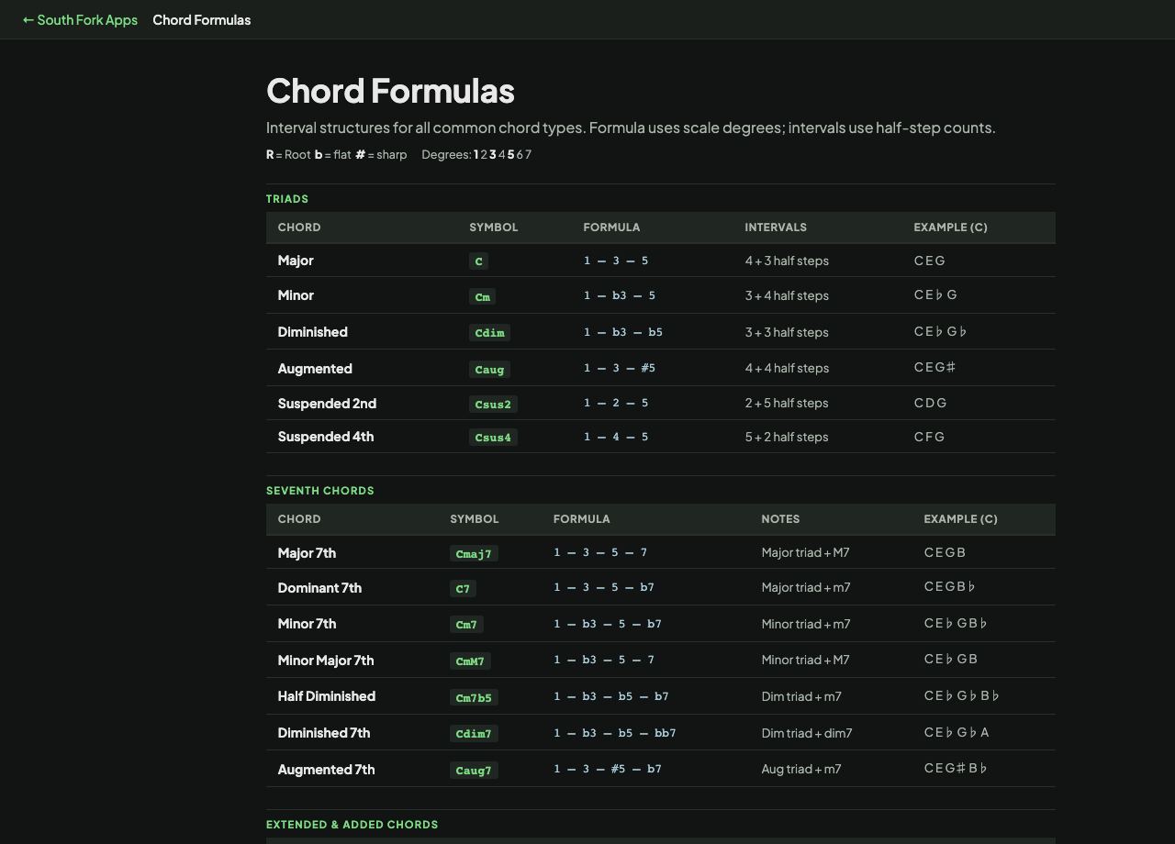
Task: Click the Degrees legend text
Action: (x=476, y=155)
